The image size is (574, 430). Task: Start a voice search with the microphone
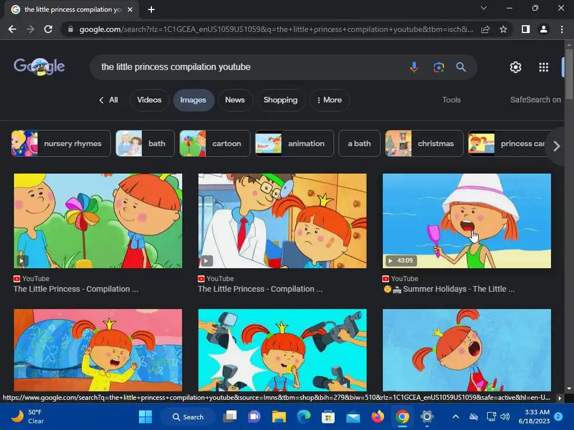coord(414,67)
